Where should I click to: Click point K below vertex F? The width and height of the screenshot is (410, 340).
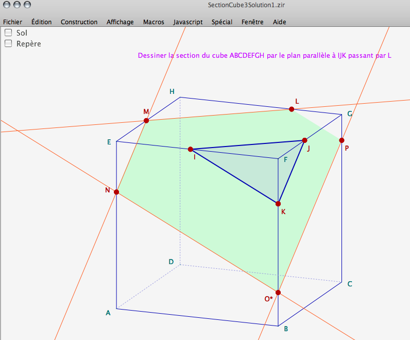tap(278, 204)
